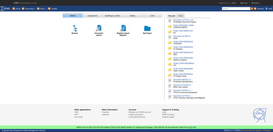Click folder icon for Outer Tracker
This screenshot has height=132, width=273.
(170, 70)
